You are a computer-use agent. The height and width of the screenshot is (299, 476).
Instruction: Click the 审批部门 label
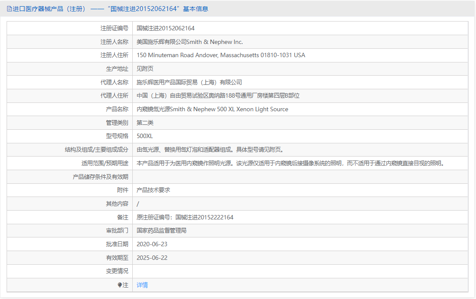tap(117, 231)
